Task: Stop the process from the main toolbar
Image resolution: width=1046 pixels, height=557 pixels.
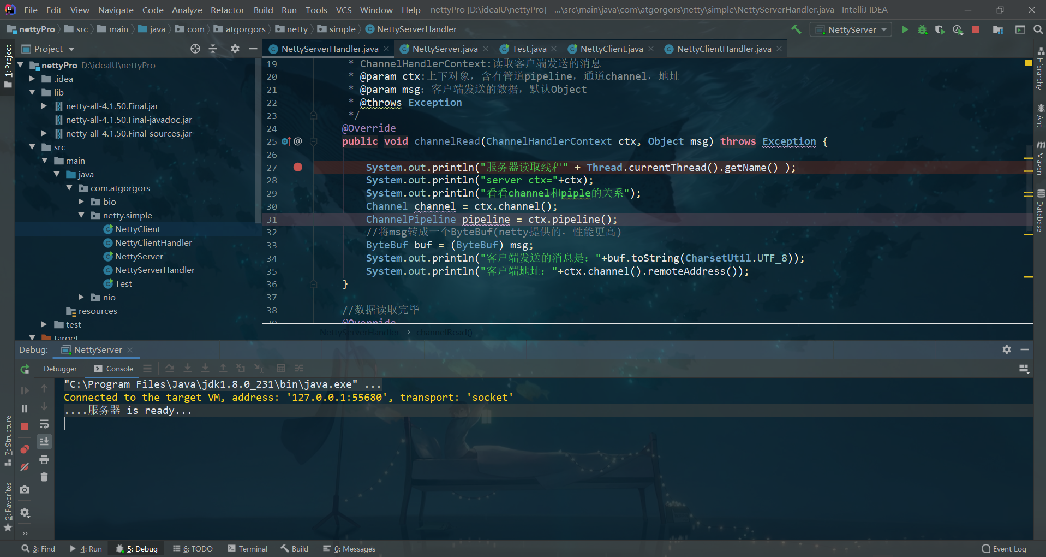Action: click(976, 29)
